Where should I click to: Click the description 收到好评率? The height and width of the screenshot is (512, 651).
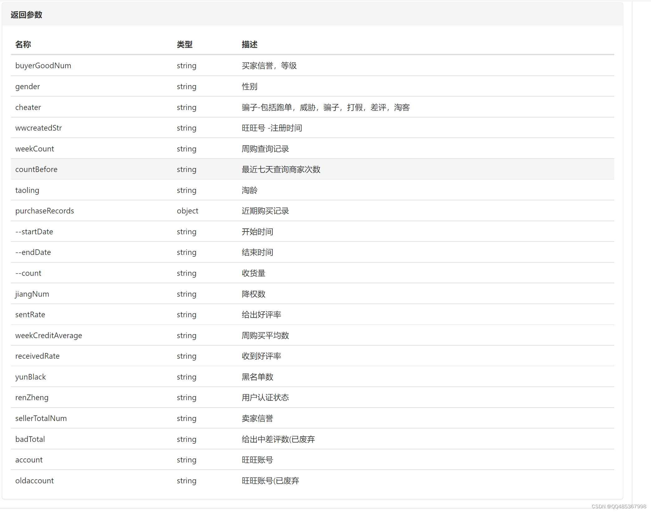(x=261, y=356)
